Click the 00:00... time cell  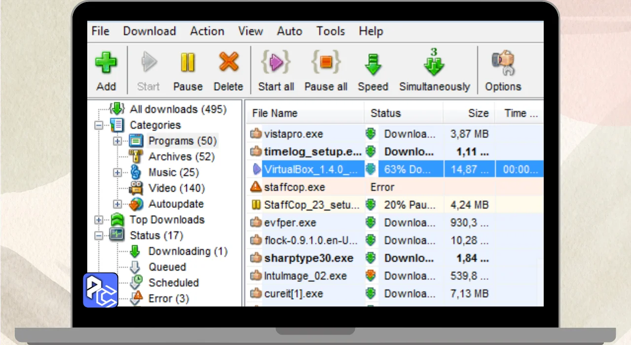[x=520, y=170]
